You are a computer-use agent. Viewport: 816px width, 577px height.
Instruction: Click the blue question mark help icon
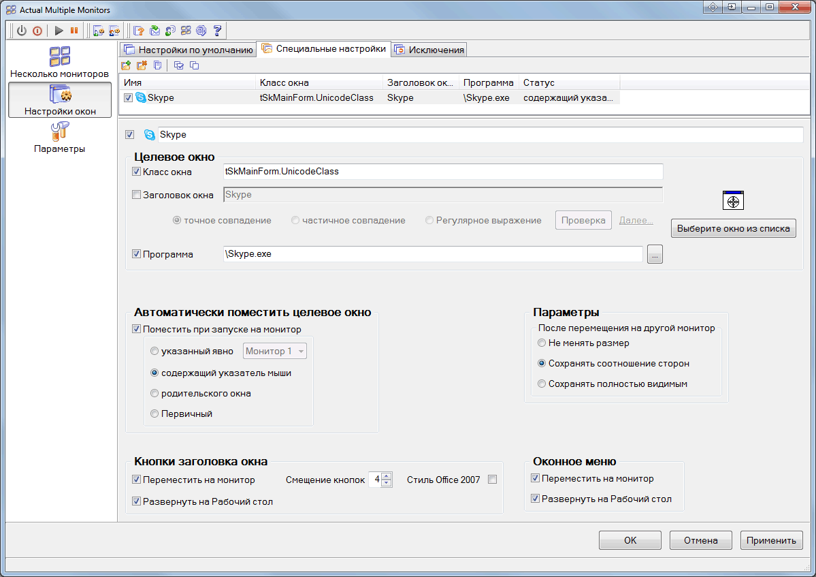(x=218, y=31)
